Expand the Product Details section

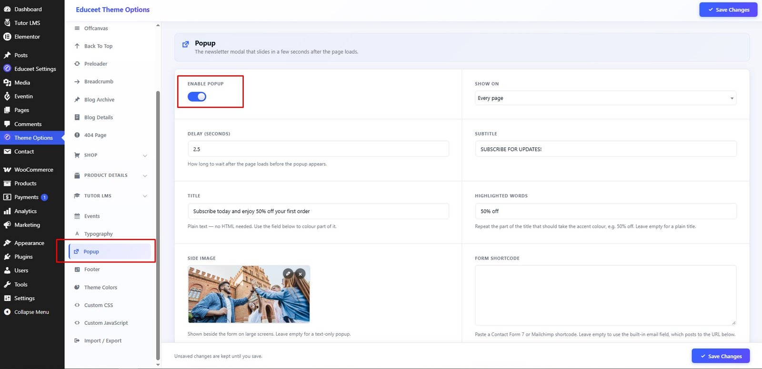[x=111, y=175]
